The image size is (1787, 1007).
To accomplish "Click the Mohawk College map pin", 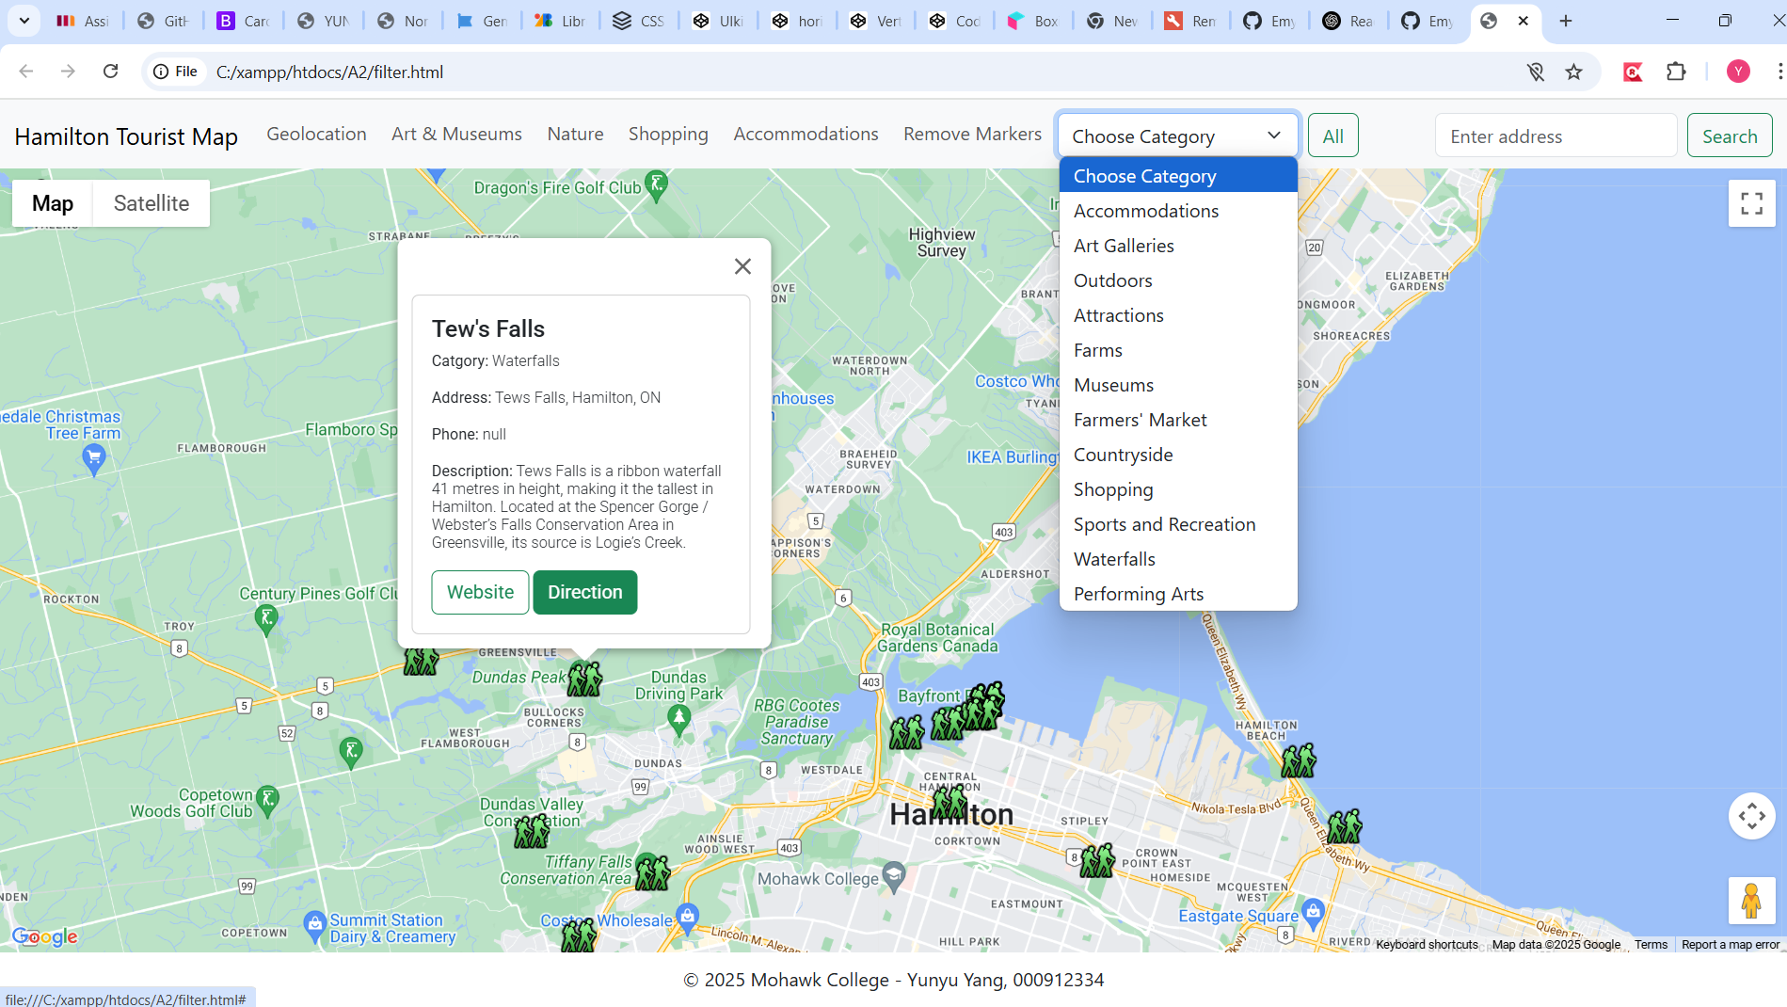I will tap(894, 877).
